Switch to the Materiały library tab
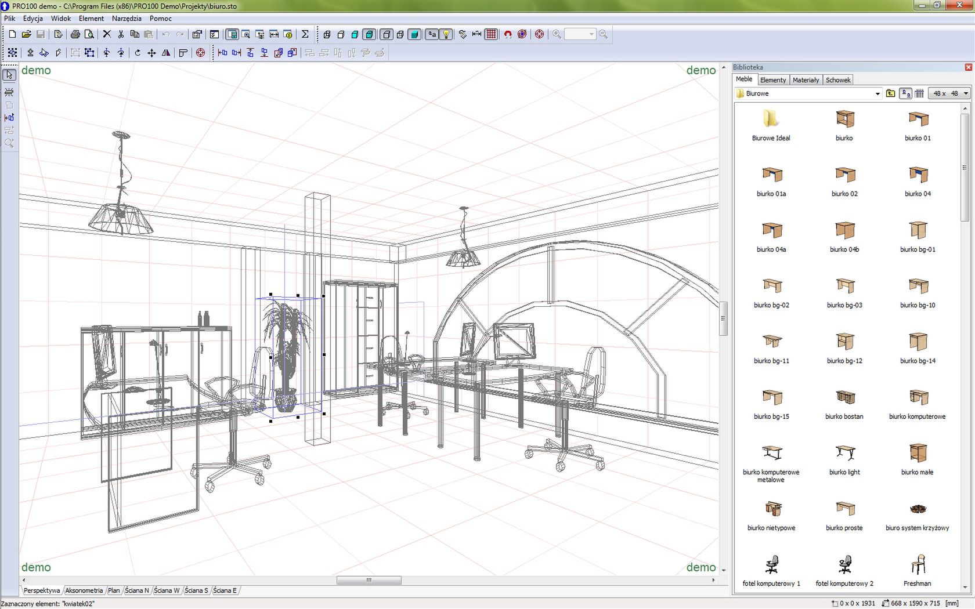The height and width of the screenshot is (609, 975). [806, 80]
